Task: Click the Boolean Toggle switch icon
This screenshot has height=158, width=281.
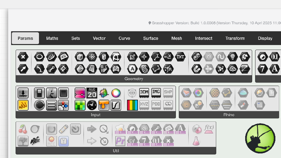Action: (x=39, y=93)
